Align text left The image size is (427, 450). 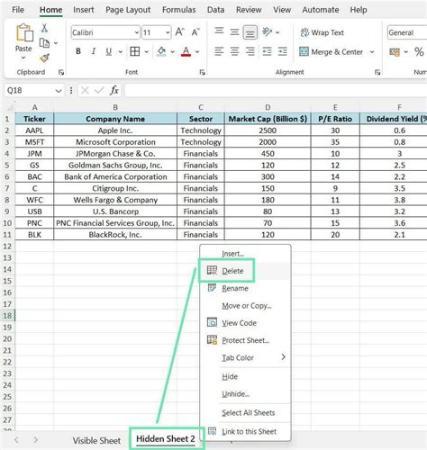point(219,51)
